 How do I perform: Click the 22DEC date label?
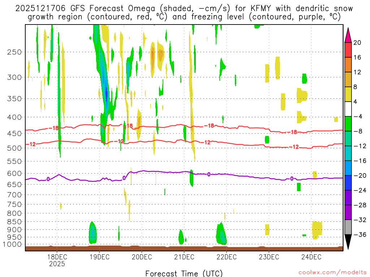[227, 257]
